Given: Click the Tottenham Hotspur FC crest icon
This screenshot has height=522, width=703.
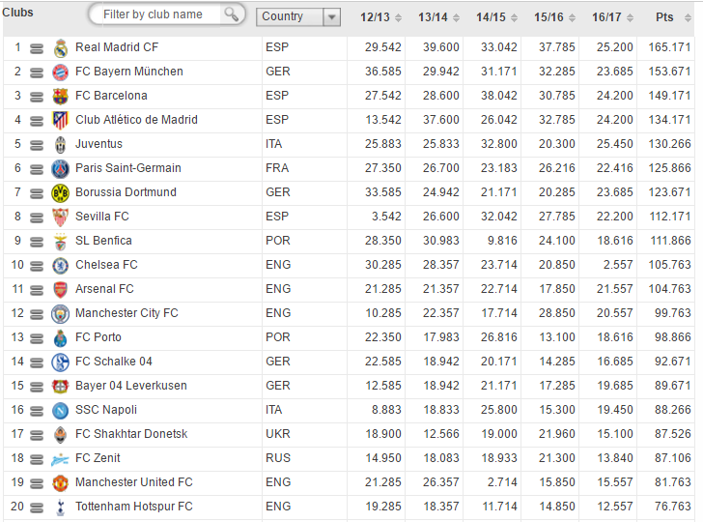Looking at the screenshot, I should pyautogui.click(x=61, y=507).
